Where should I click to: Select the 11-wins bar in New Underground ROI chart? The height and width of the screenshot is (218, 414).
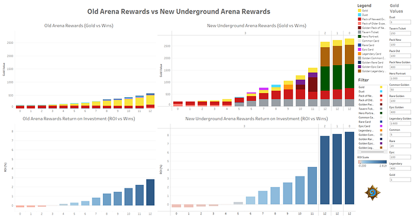(312, 185)
